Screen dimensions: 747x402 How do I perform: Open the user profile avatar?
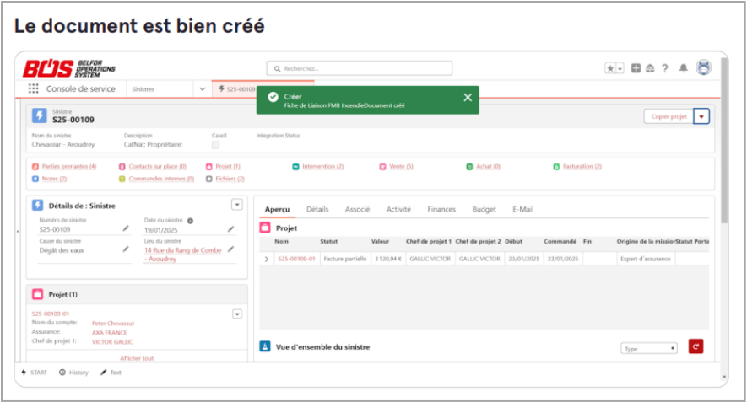click(704, 67)
